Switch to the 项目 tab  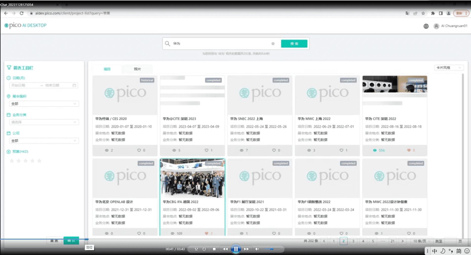107,69
